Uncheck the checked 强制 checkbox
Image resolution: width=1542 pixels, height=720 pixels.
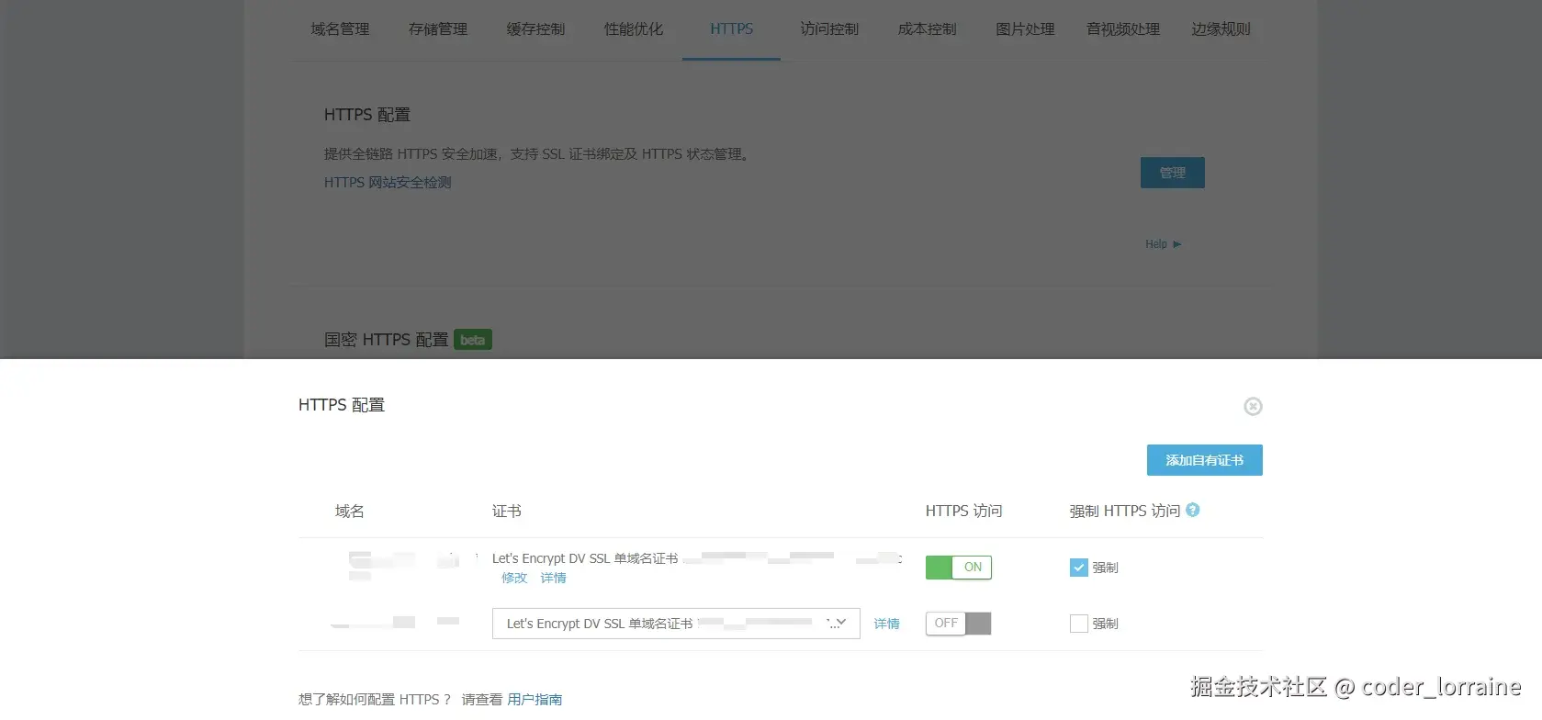(x=1079, y=568)
